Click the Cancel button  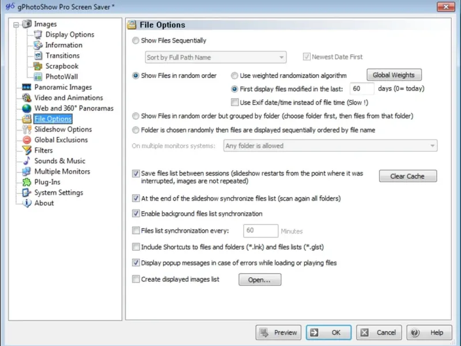(379, 333)
